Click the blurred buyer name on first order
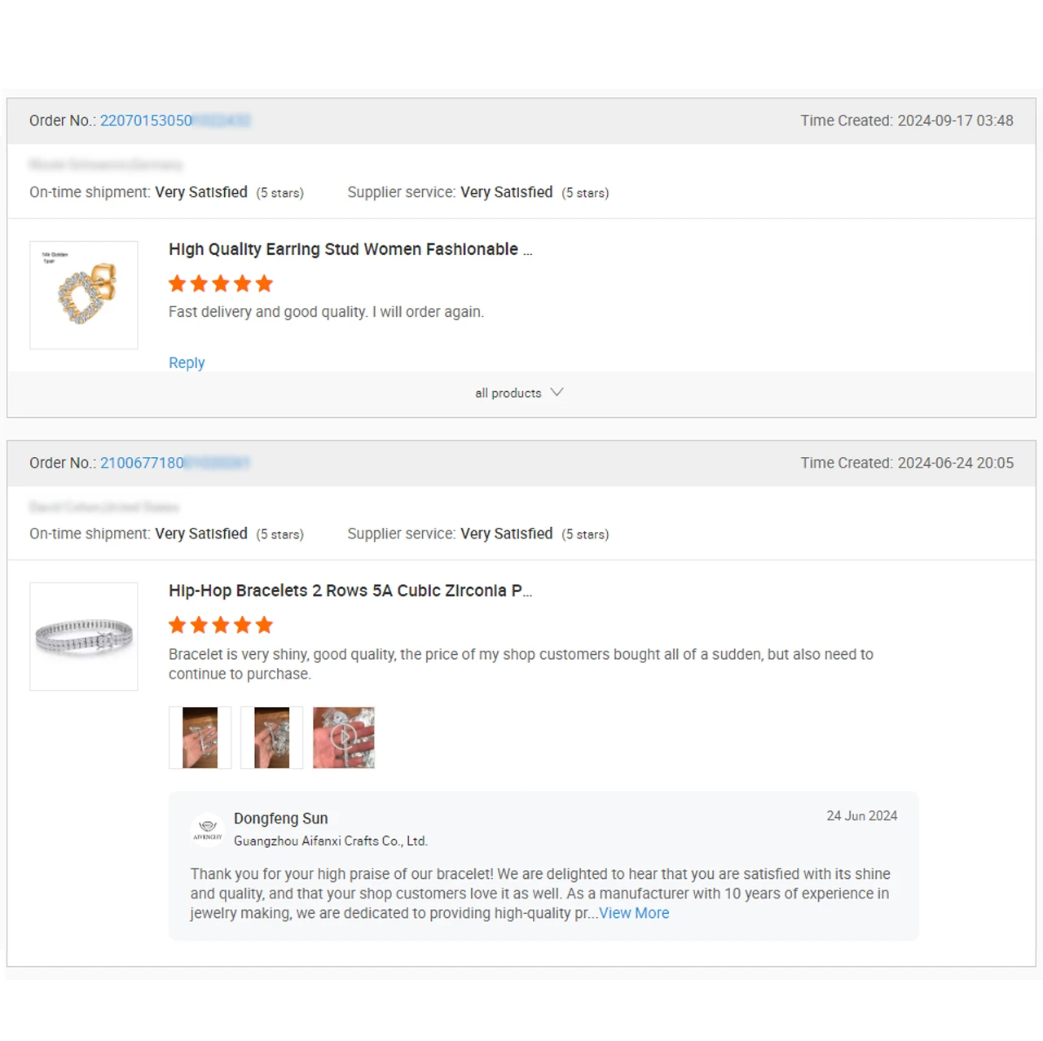 [x=105, y=165]
